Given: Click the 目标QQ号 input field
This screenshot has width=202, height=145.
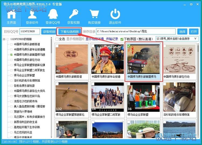Looking at the screenshot, I should point(30,31).
